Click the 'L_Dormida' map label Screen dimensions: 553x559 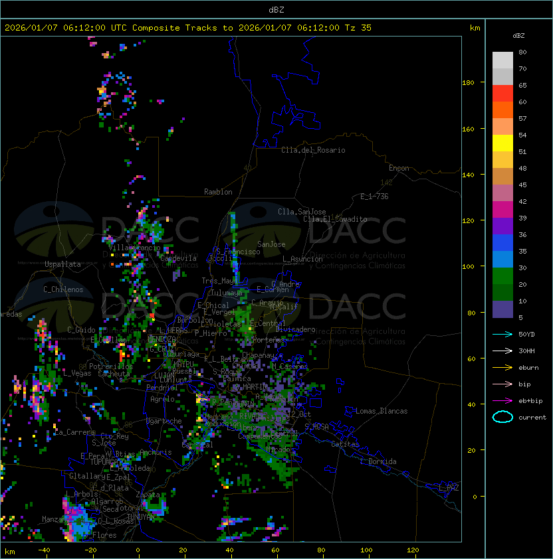[378, 461]
